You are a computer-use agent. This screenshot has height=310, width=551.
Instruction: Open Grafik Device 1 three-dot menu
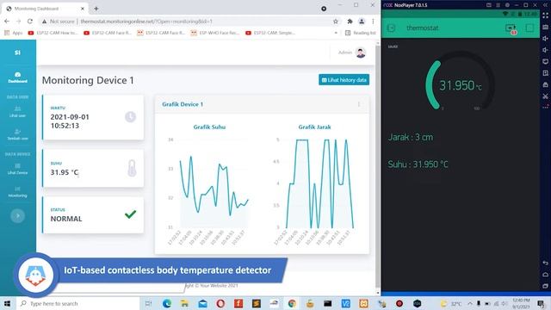click(359, 104)
